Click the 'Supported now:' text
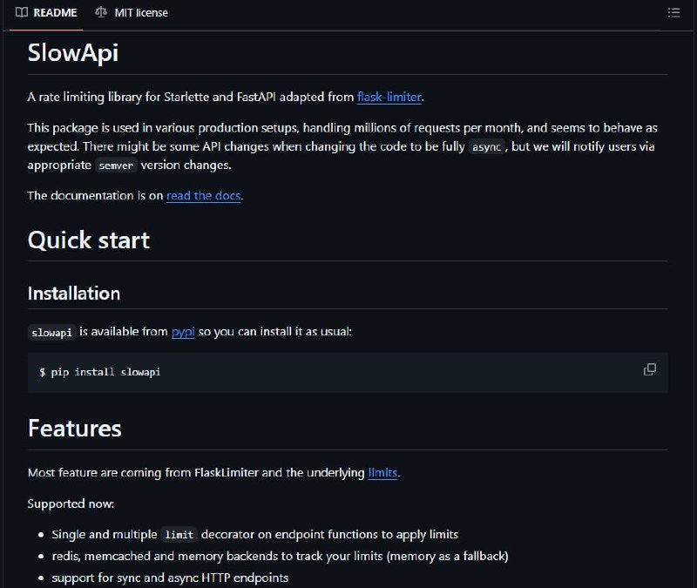697x588 pixels. [x=71, y=504]
